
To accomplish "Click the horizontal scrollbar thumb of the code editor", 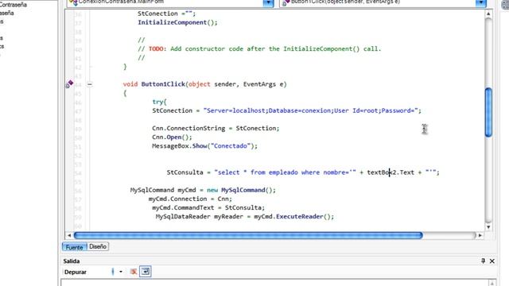I will [x=248, y=235].
